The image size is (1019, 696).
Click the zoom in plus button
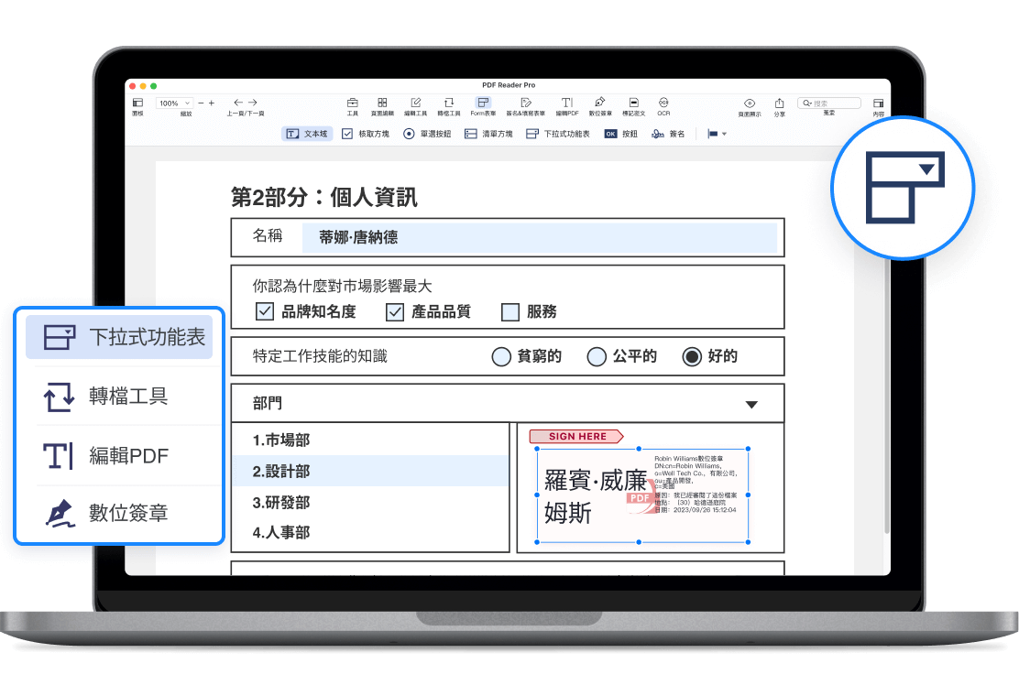212,103
